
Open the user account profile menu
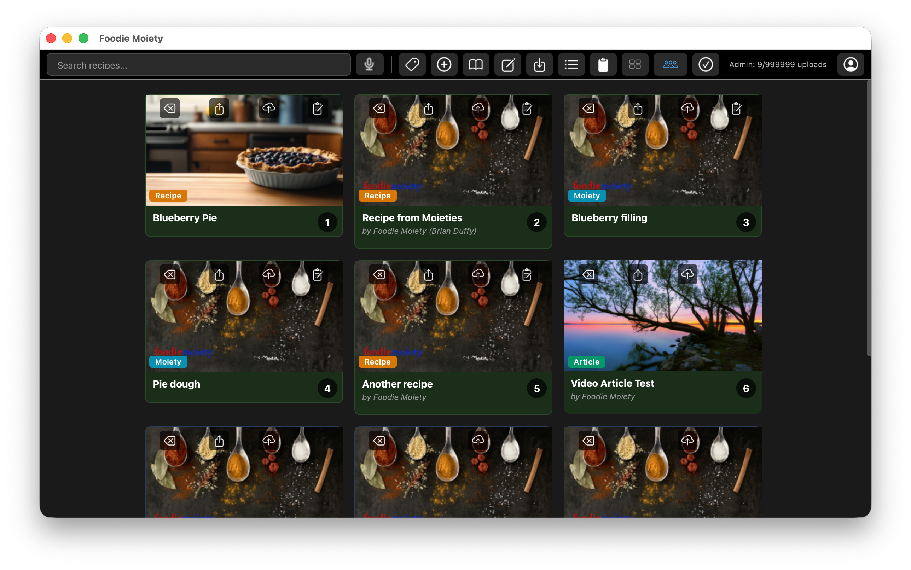coord(850,64)
